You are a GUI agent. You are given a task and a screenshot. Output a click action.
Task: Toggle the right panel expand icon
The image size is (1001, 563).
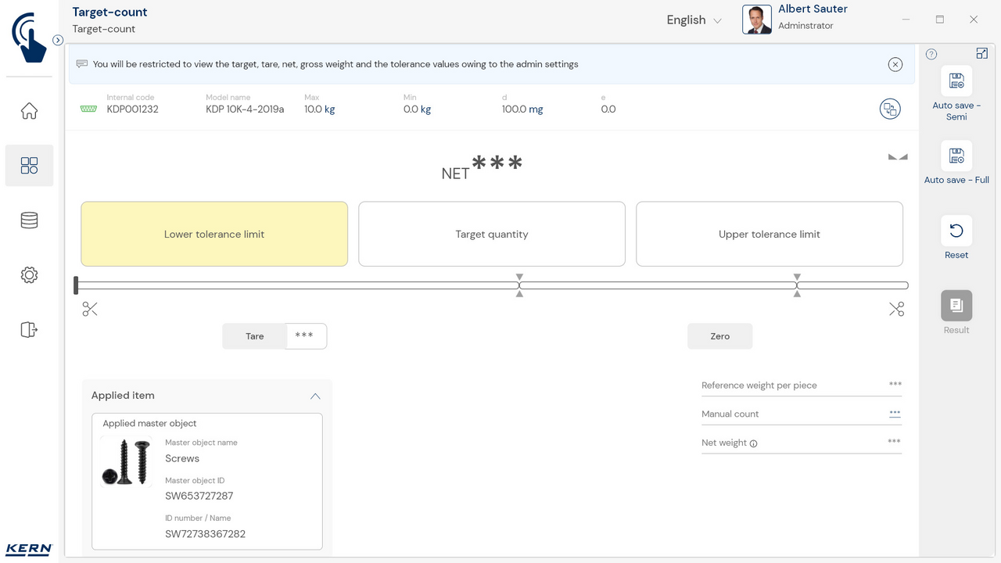[x=982, y=53]
